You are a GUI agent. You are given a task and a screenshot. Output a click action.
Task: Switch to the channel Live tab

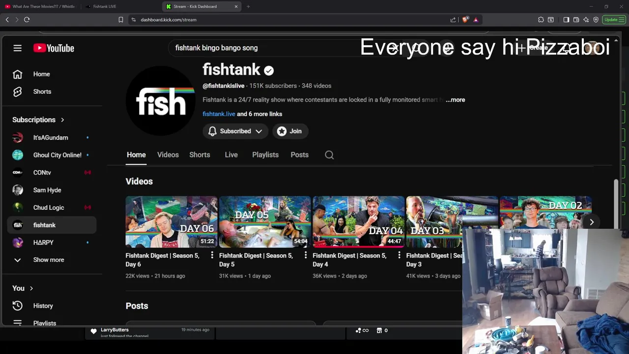pos(231,155)
